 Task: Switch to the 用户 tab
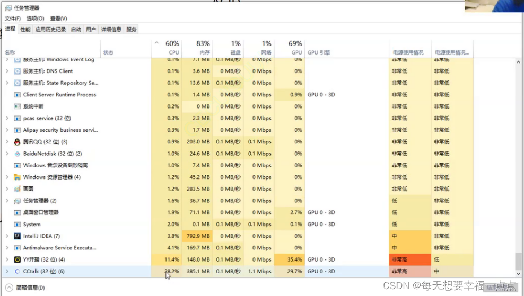pyautogui.click(x=91, y=29)
